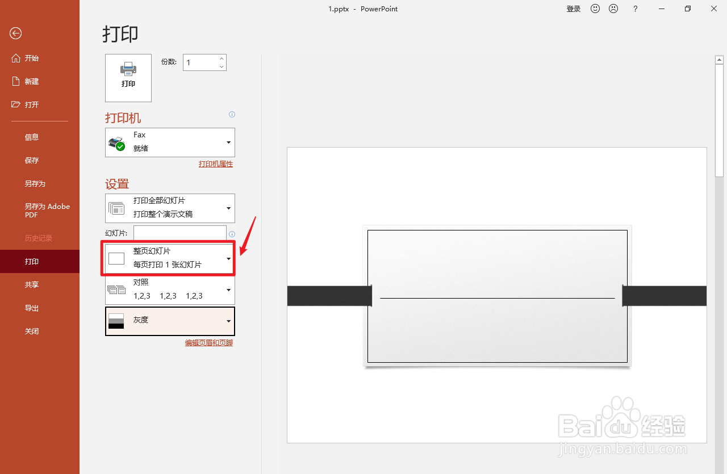This screenshot has width=727, height=474.
Task: Click 保存 in the sidebar
Action: tap(40, 161)
